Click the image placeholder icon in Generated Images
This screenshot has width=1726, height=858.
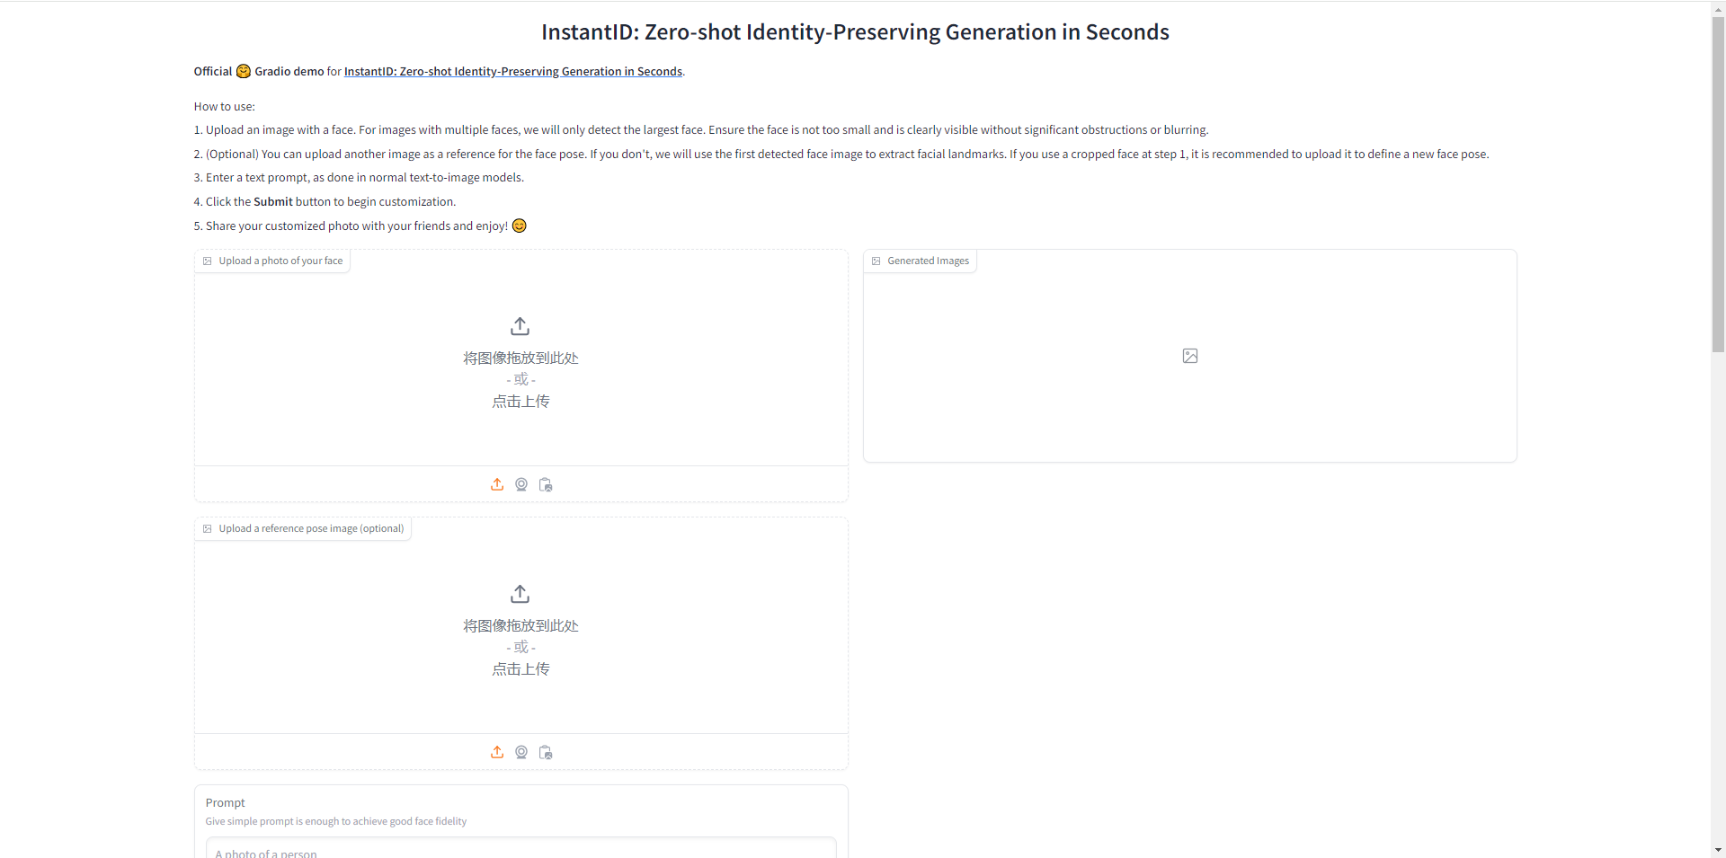[x=1190, y=356]
